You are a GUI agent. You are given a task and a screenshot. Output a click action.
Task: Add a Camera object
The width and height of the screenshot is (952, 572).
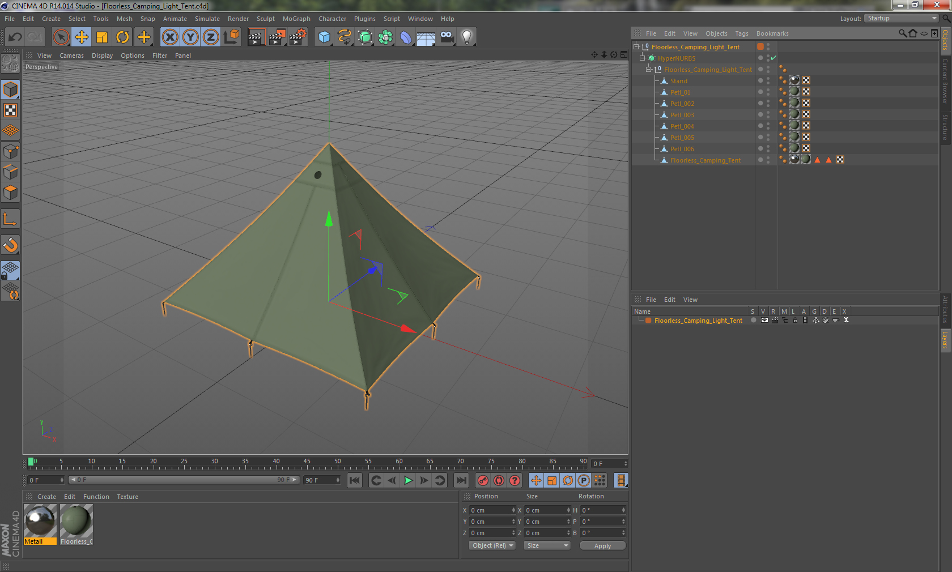tap(447, 37)
